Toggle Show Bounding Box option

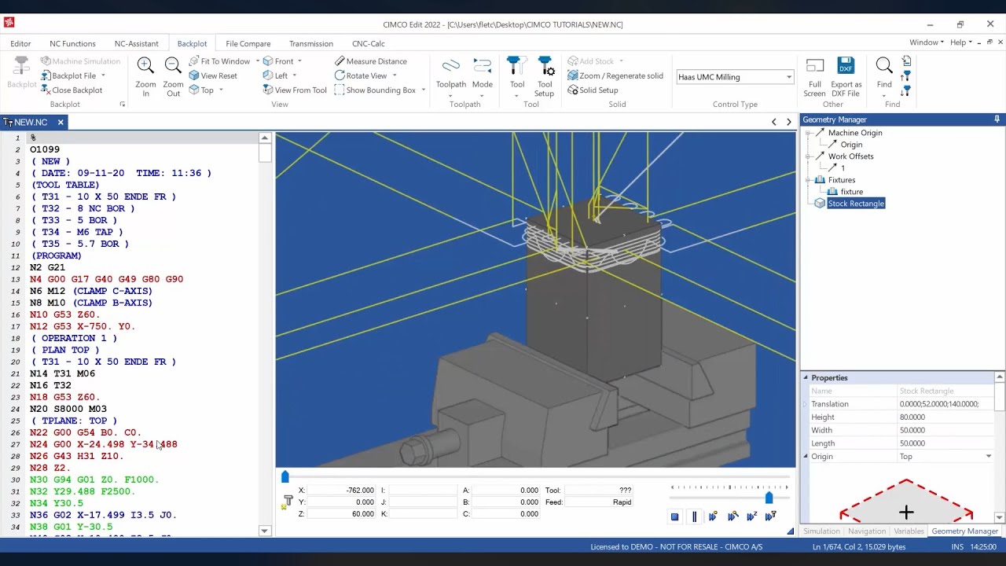pyautogui.click(x=375, y=90)
